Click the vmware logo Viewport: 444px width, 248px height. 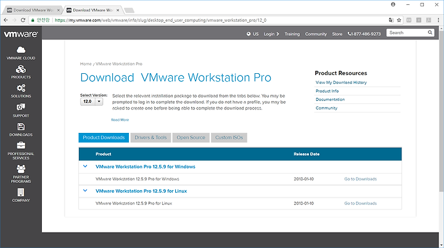21,34
